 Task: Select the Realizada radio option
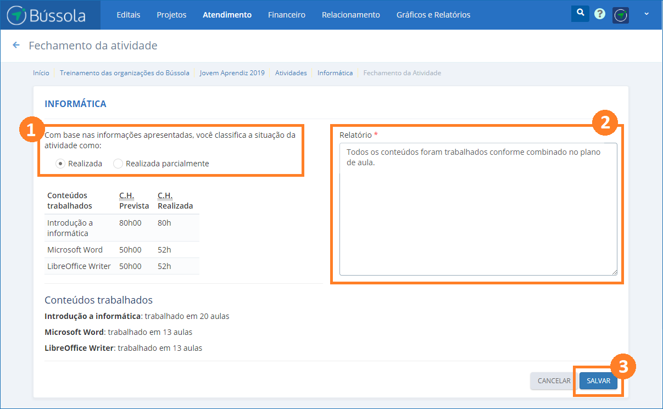click(61, 164)
